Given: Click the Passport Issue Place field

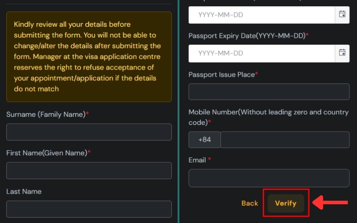Looking at the screenshot, I should coord(269,92).
